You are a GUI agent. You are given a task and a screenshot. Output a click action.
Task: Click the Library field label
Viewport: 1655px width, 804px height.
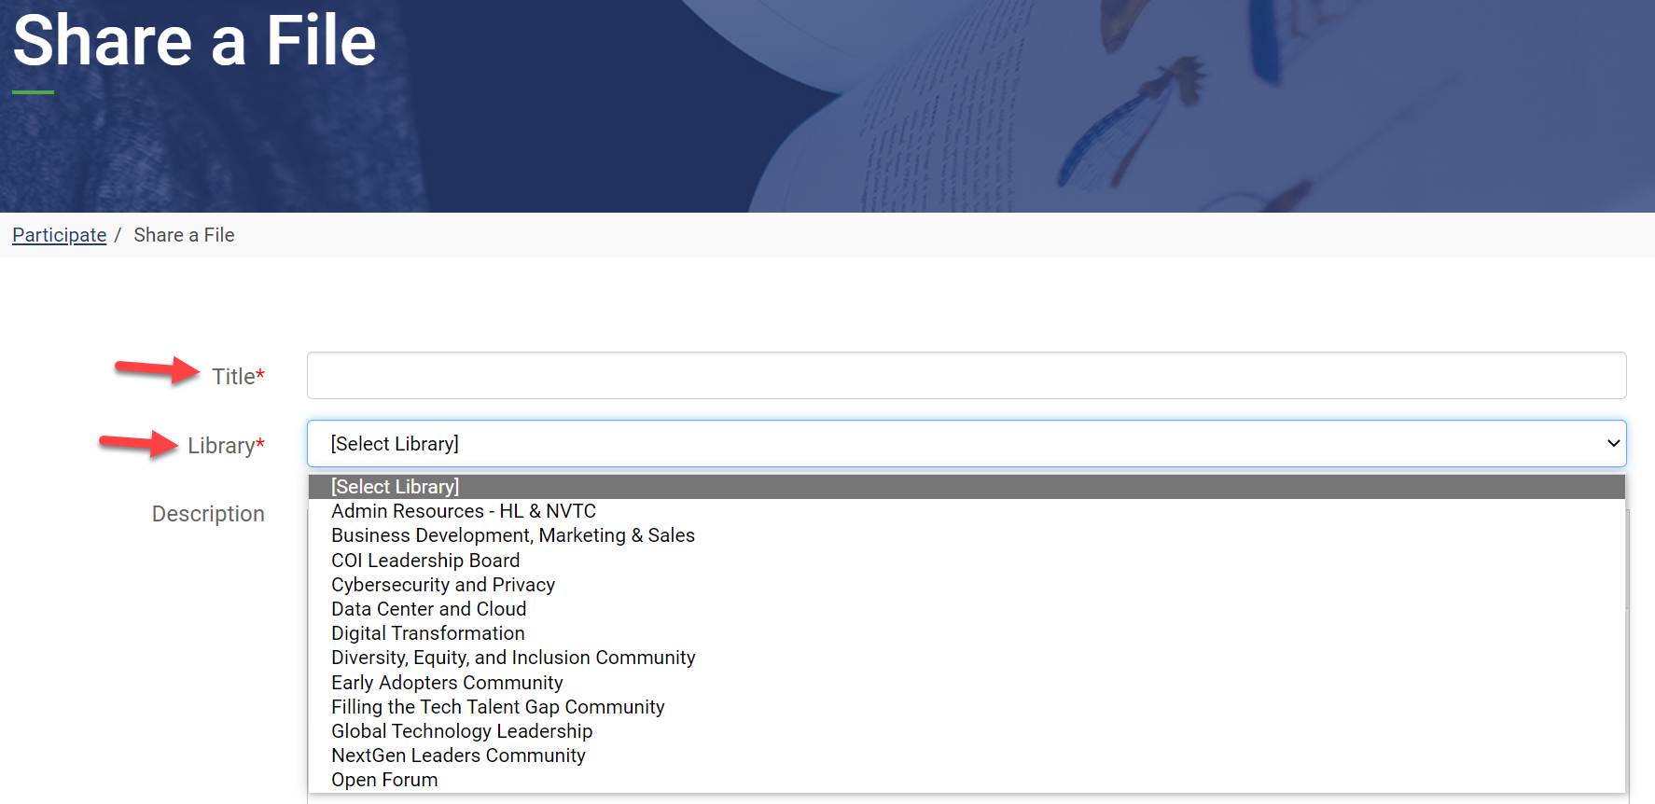tap(226, 446)
